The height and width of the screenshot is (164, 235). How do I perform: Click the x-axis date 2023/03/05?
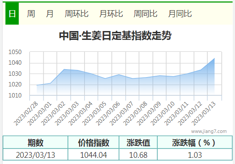95,113
